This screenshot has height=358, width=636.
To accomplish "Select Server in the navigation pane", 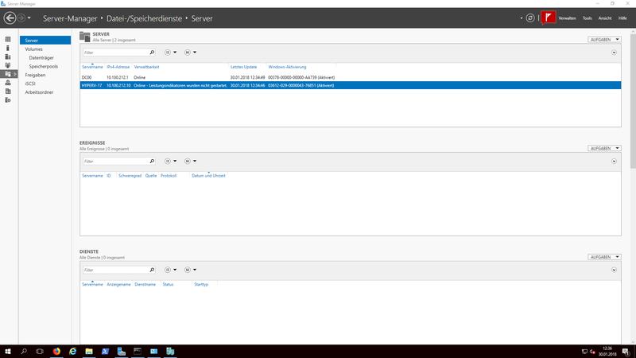I will click(45, 41).
